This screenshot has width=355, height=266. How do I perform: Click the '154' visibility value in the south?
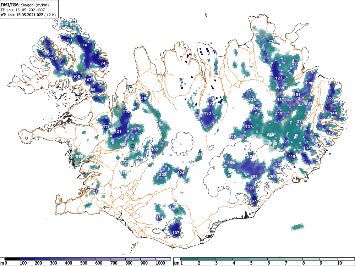pyautogui.click(x=159, y=218)
